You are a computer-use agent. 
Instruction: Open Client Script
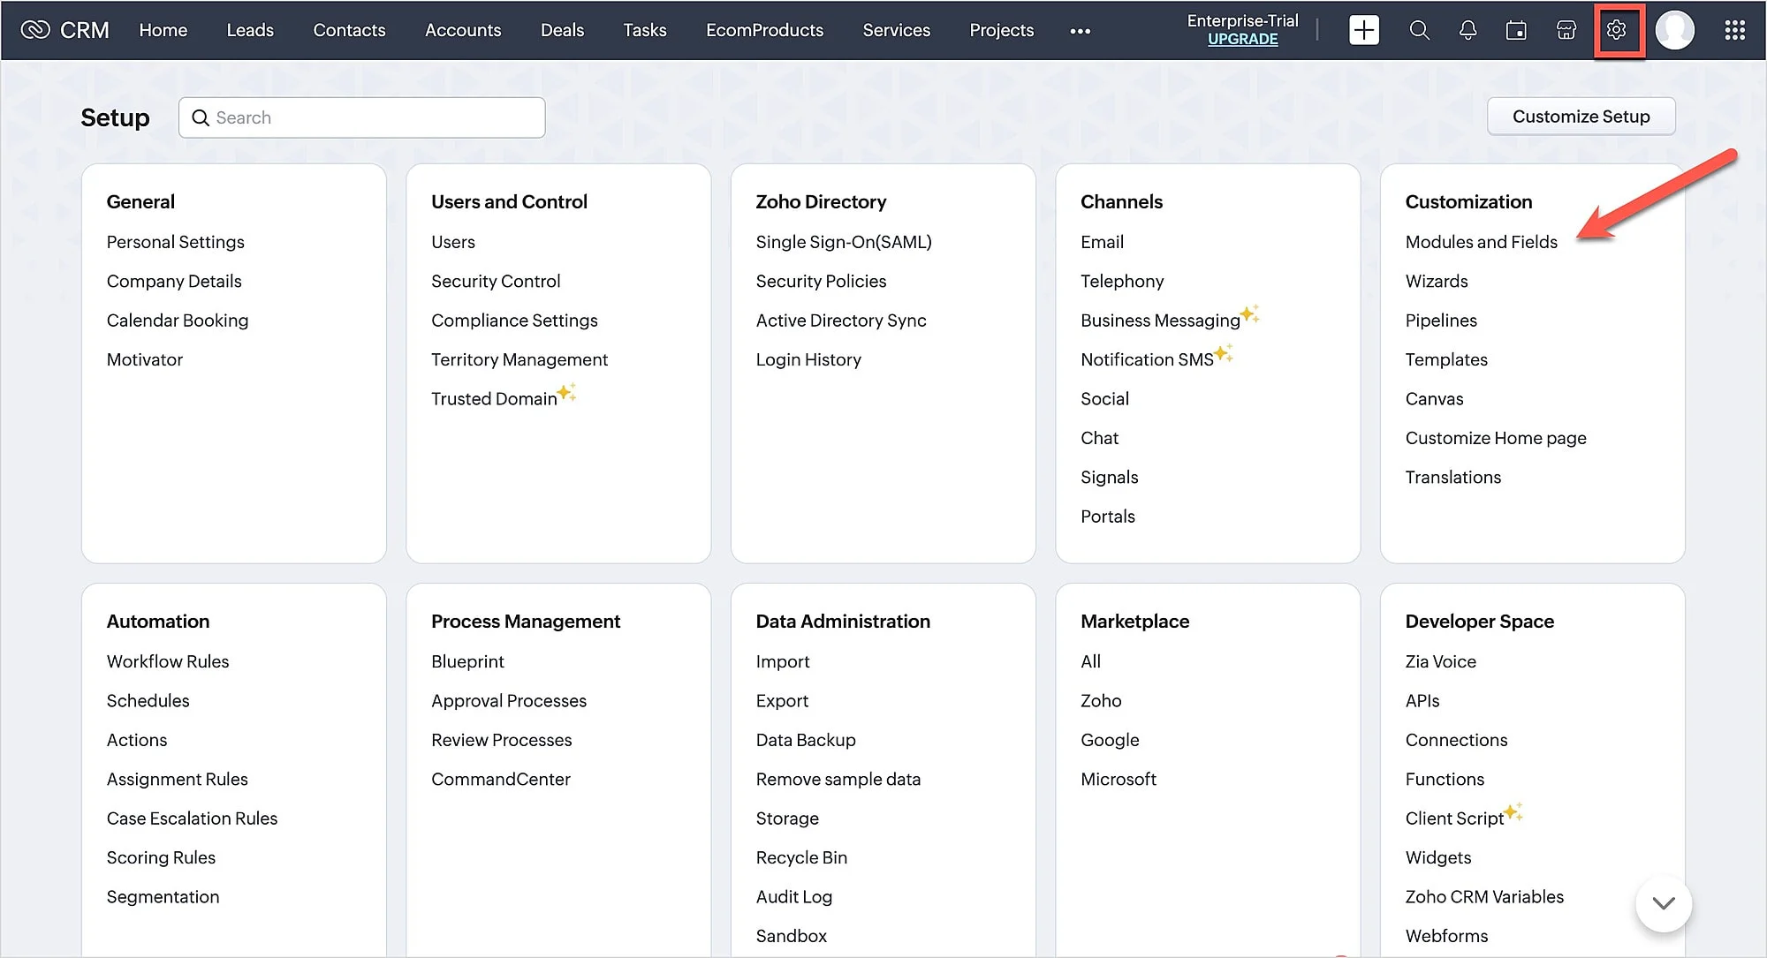(1454, 818)
